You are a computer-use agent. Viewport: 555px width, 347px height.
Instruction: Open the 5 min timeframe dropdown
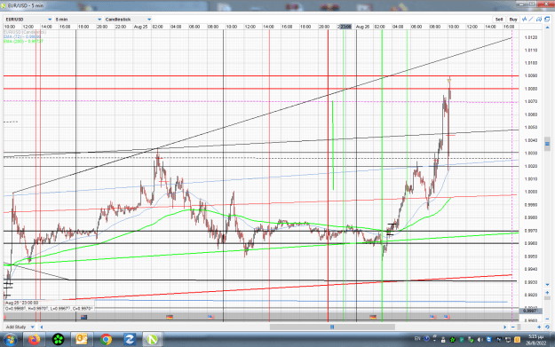78,20
